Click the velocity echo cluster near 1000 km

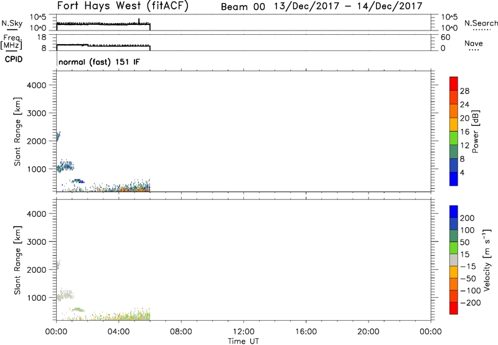65,295
